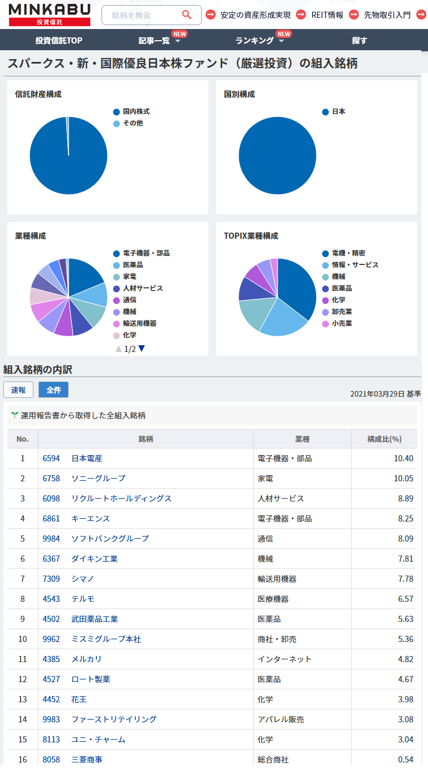The image size is (428, 782).
Task: Click red arrow icon before 安定の資産形成実現
Action: 211,15
